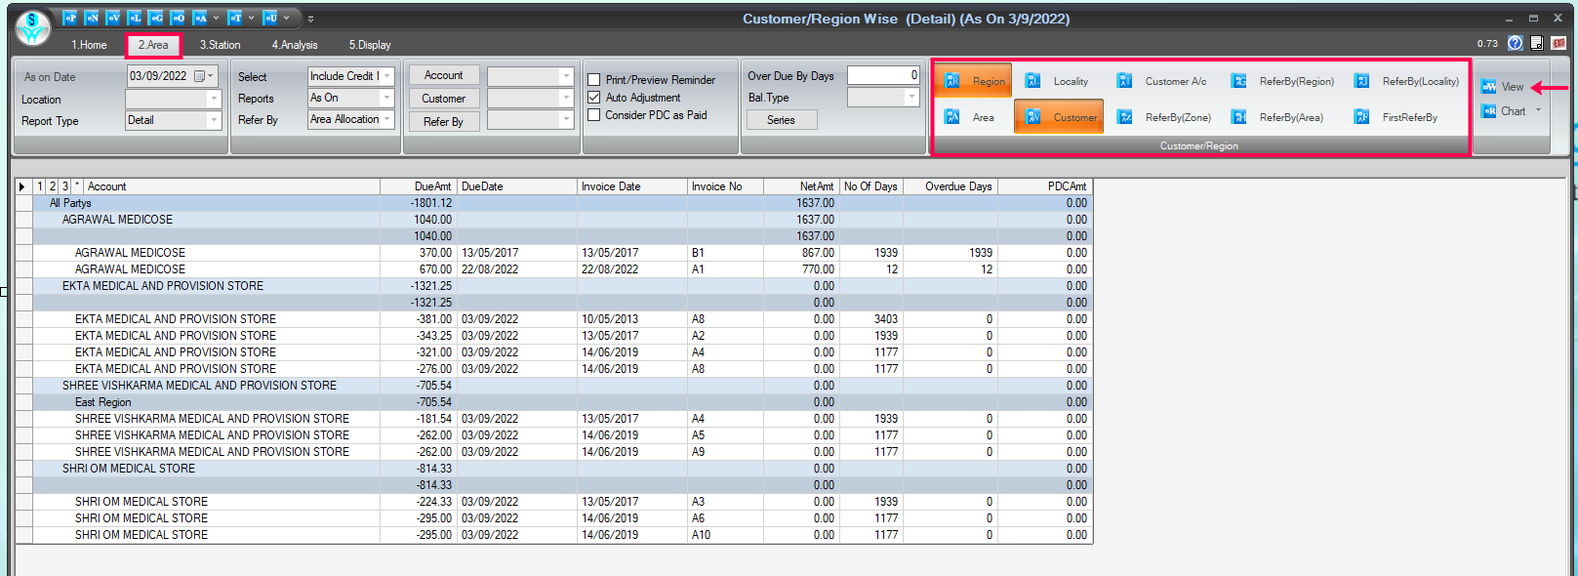Open the dropdown next to Account button
This screenshot has width=1578, height=576.
566,75
